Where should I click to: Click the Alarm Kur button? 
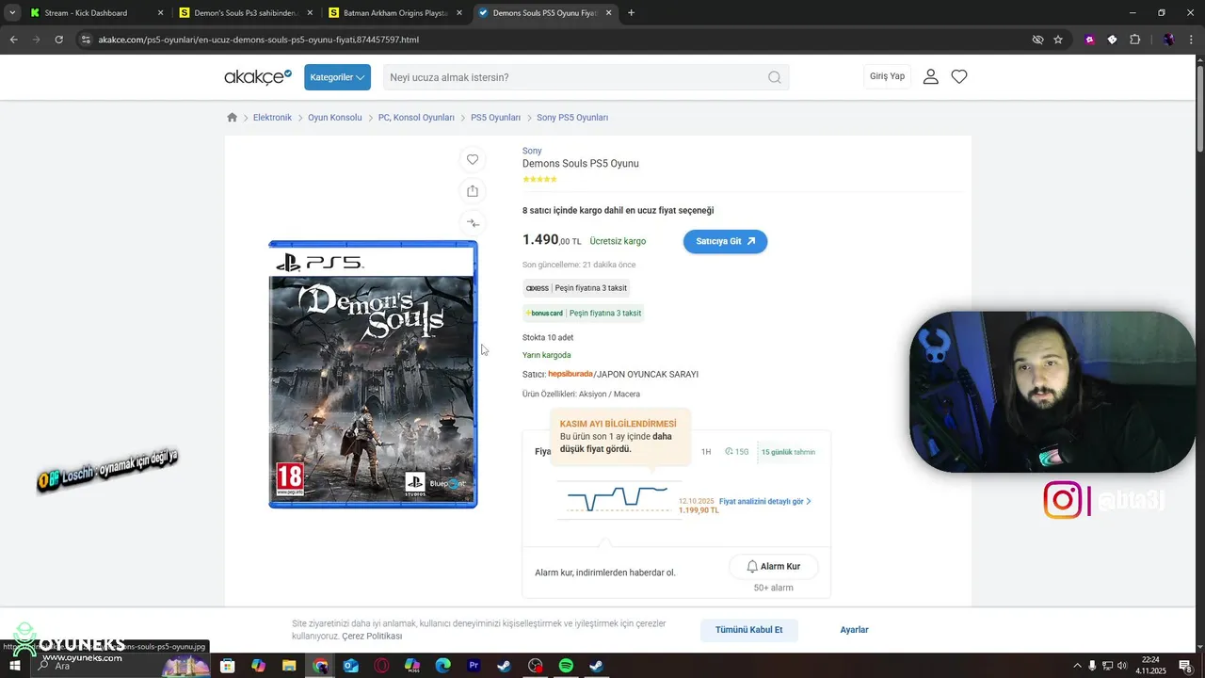point(773,566)
